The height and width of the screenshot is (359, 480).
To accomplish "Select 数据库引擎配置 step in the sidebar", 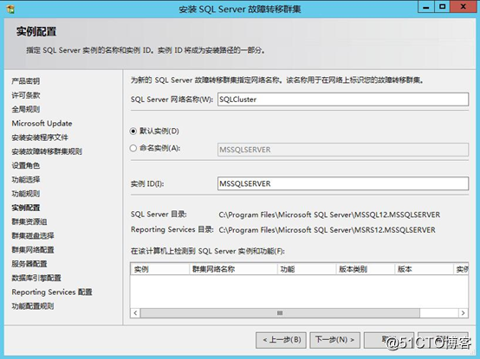I will coord(36,278).
